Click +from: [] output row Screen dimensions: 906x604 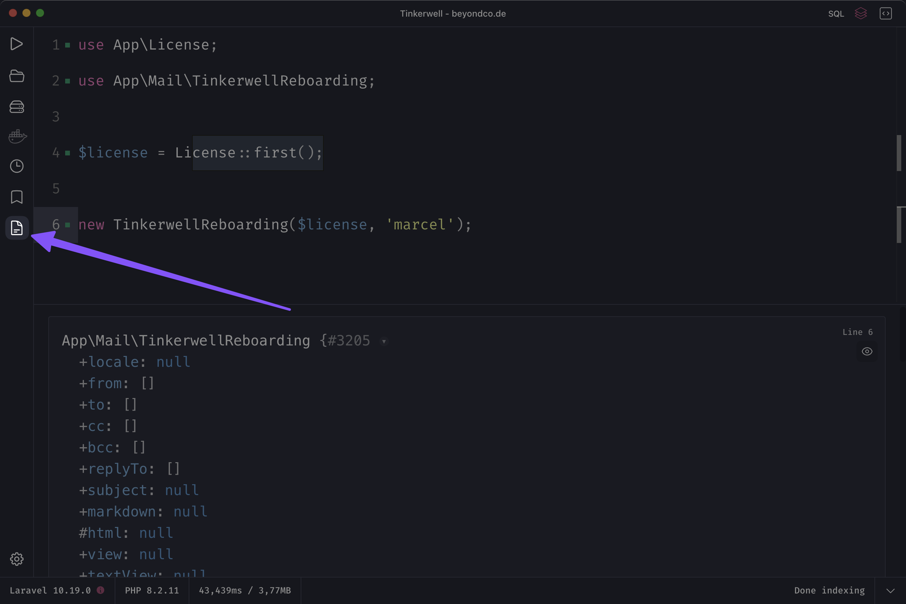coord(117,384)
